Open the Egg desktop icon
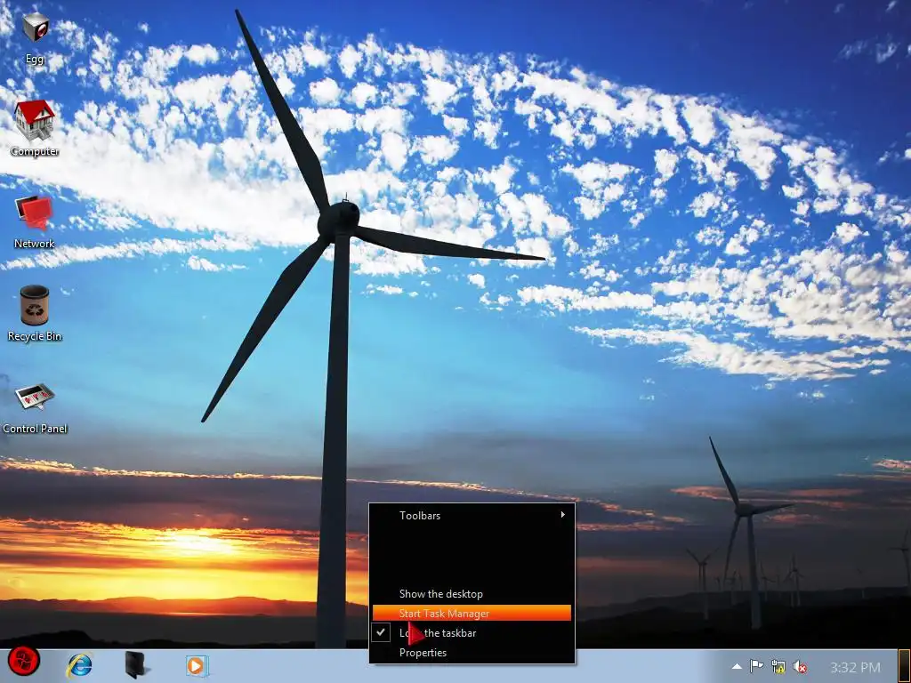Image resolution: width=911 pixels, height=683 pixels. [35, 37]
